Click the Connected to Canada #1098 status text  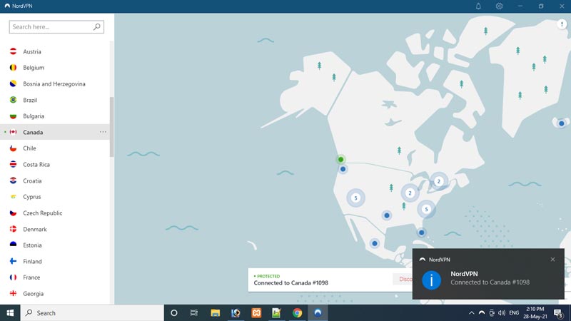[291, 282]
